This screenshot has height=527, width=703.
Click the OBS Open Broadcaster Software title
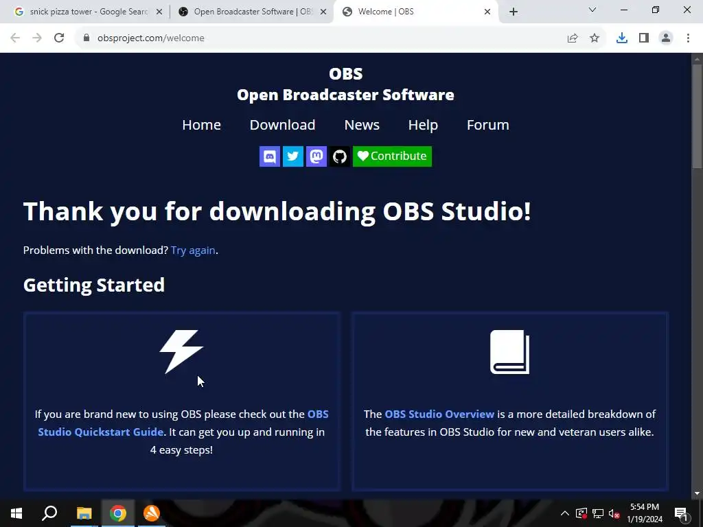click(346, 84)
